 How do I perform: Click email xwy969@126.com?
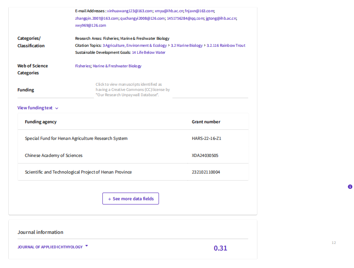(x=90, y=25)
